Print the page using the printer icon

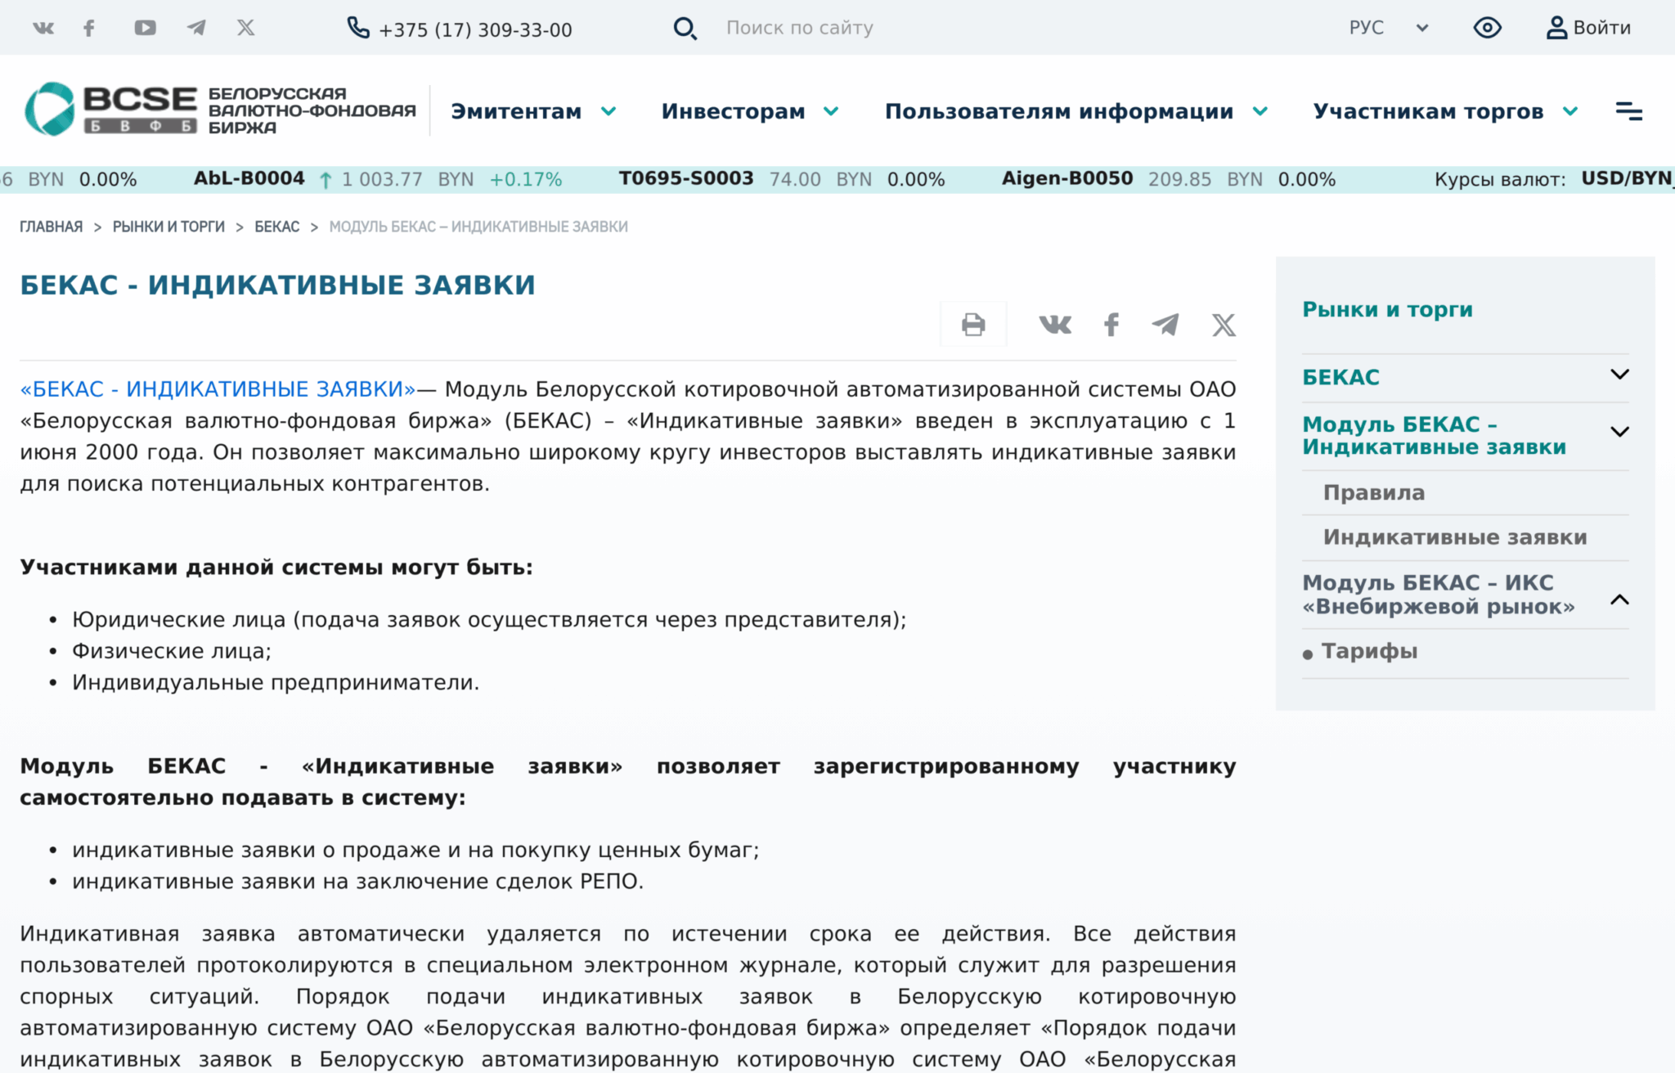pyautogui.click(x=973, y=325)
